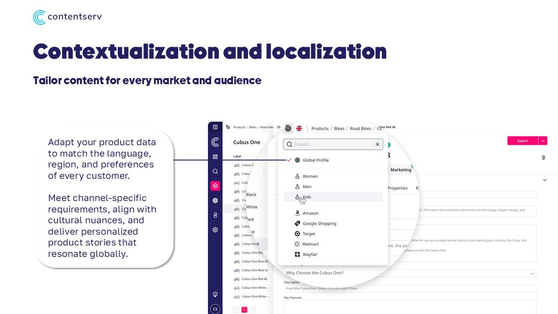Click the Export button
The image size is (558, 314).
(523, 141)
